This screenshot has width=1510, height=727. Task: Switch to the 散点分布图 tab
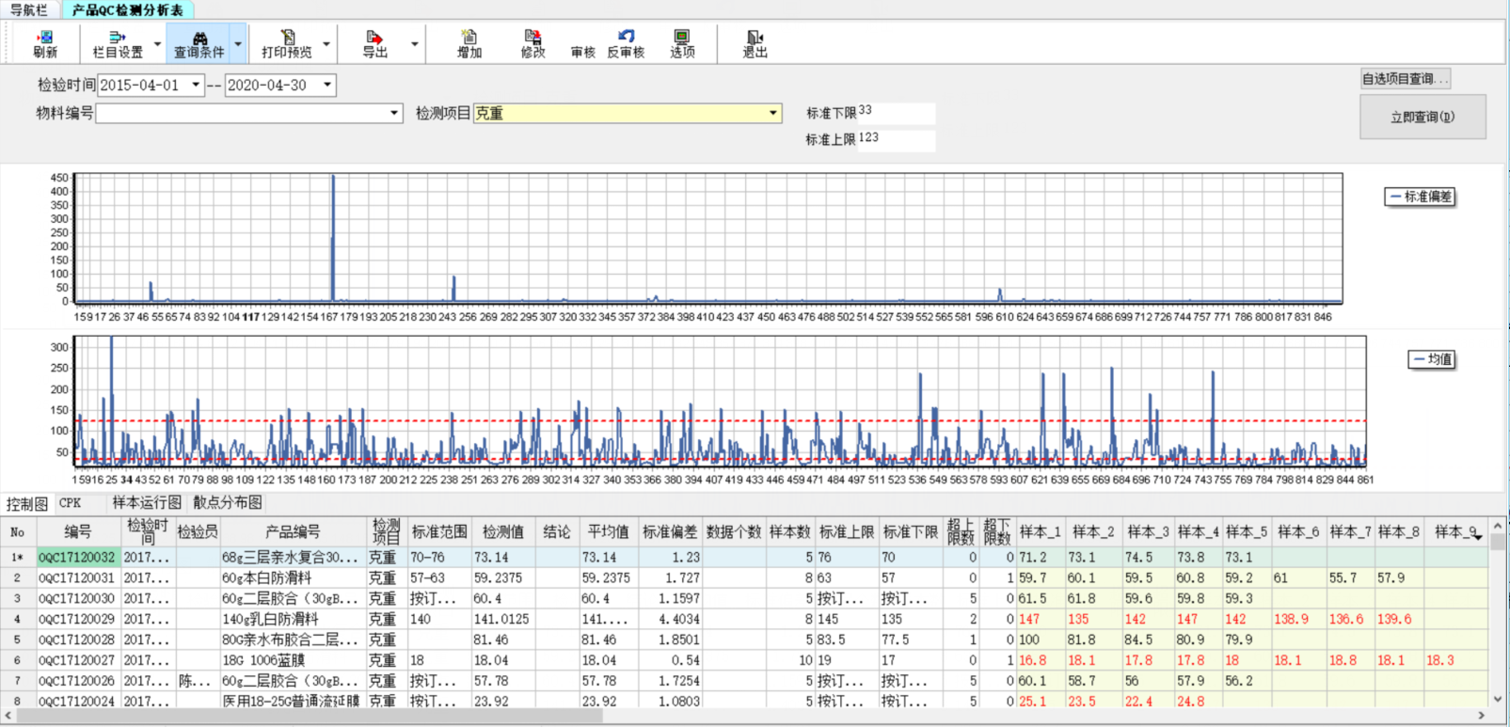click(x=228, y=503)
